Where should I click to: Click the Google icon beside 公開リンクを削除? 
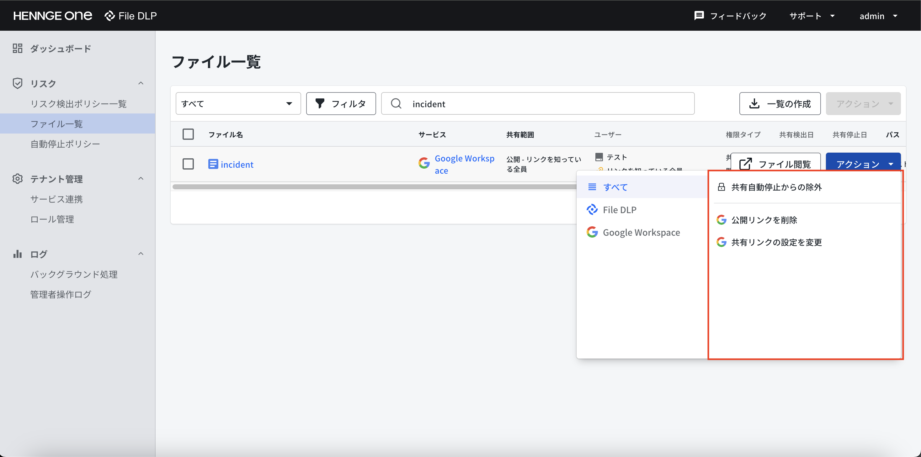[721, 220]
